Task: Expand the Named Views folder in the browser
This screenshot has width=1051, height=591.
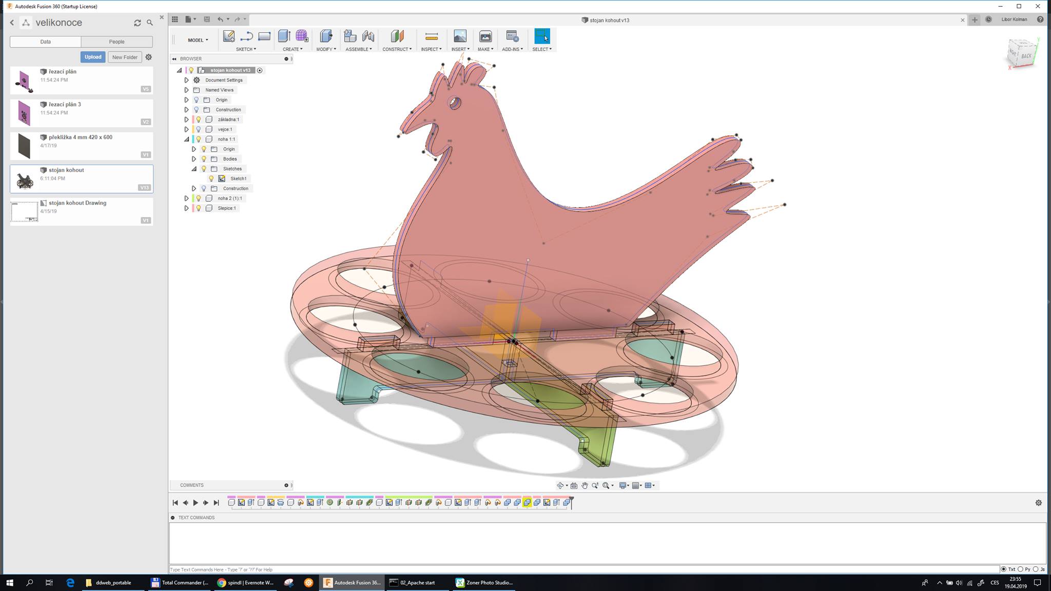Action: [187, 90]
